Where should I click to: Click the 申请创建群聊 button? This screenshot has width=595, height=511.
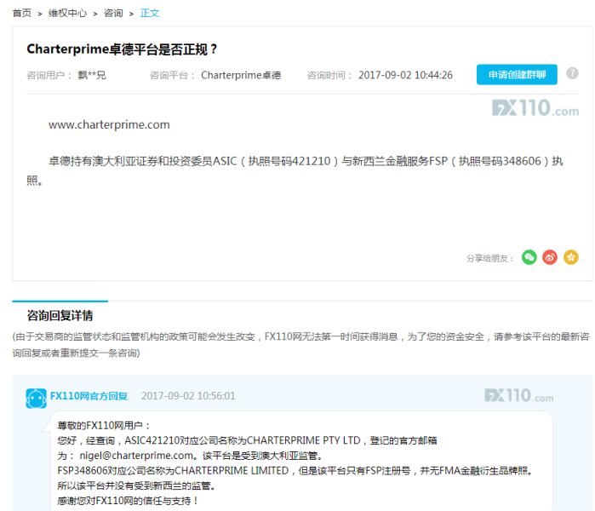click(517, 74)
